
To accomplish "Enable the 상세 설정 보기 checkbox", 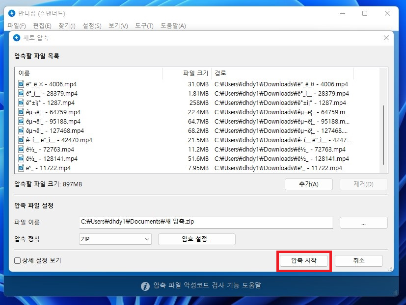I will [x=17, y=260].
